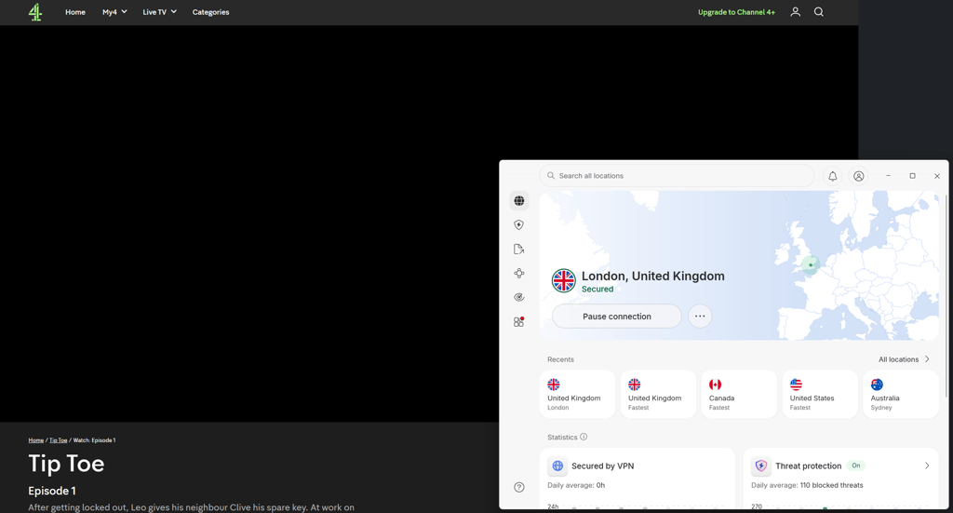This screenshot has height=513, width=953.
Task: Open the apps grid icon with red dot
Action: pyautogui.click(x=519, y=321)
